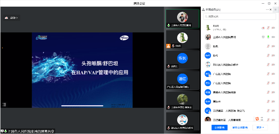Click the members person icon beside 管理成员(25)

coord(203,10)
